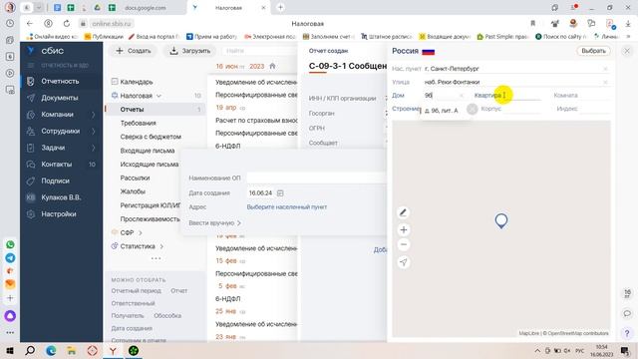Open Рассылки item
The height and width of the screenshot is (359, 638).
coord(135,178)
